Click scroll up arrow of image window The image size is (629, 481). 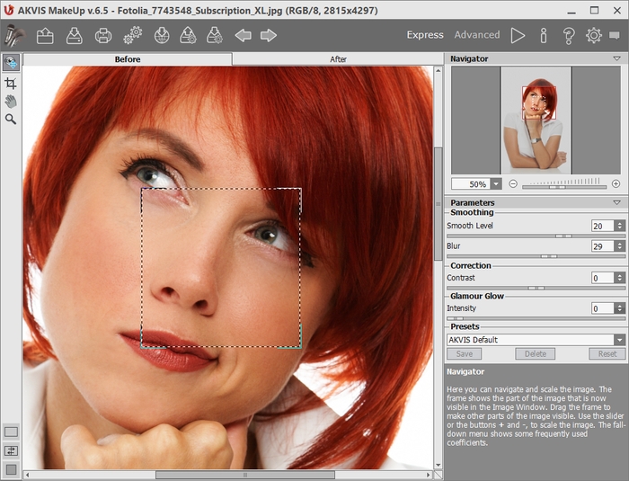click(439, 71)
